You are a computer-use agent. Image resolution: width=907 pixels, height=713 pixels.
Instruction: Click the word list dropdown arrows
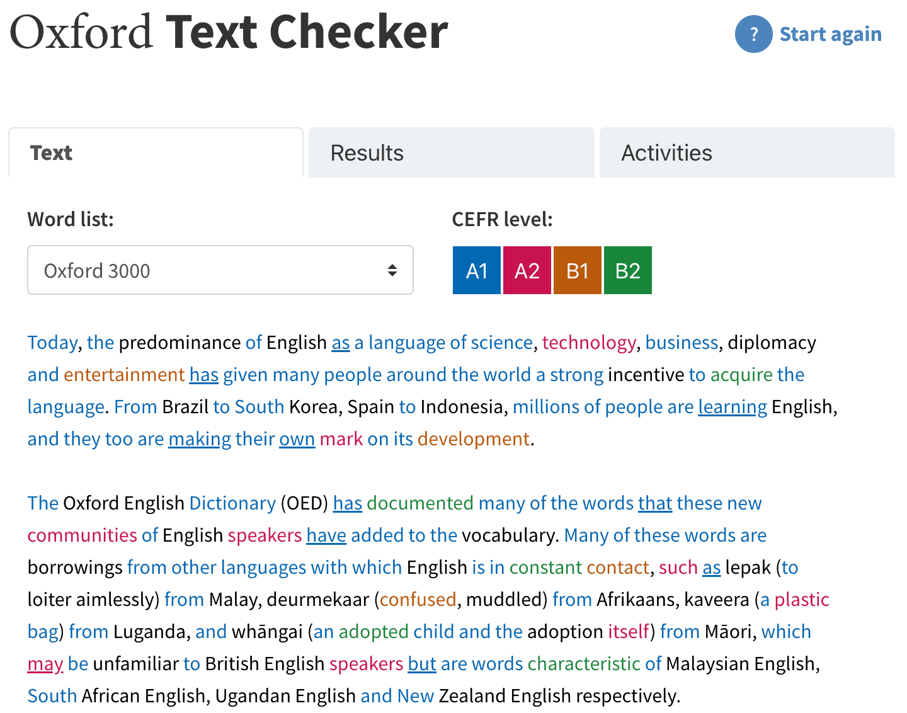392,270
